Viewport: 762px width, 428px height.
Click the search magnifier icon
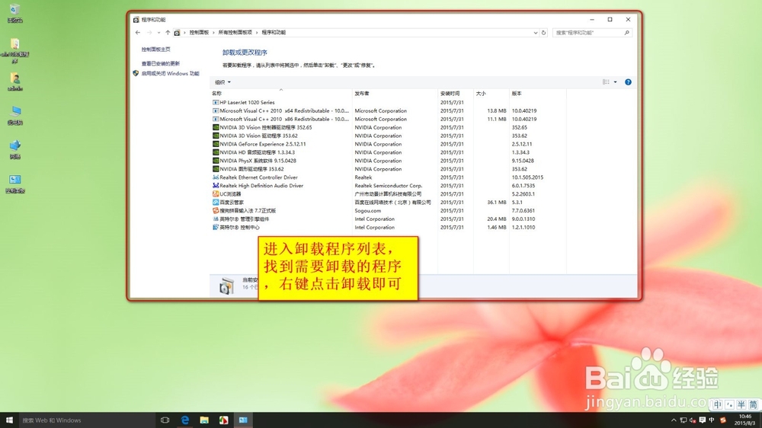pos(626,33)
